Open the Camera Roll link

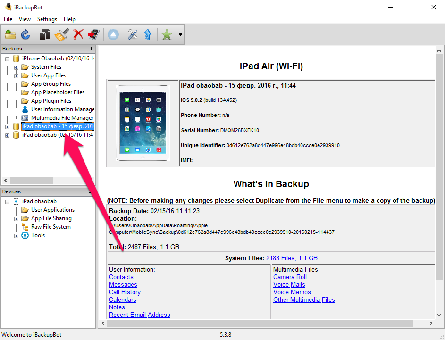point(290,277)
